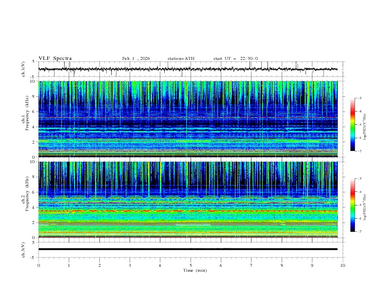Viewport: 386px width, 298px height.
Task: Click the "5" label on time axis
Action: (x=191, y=265)
